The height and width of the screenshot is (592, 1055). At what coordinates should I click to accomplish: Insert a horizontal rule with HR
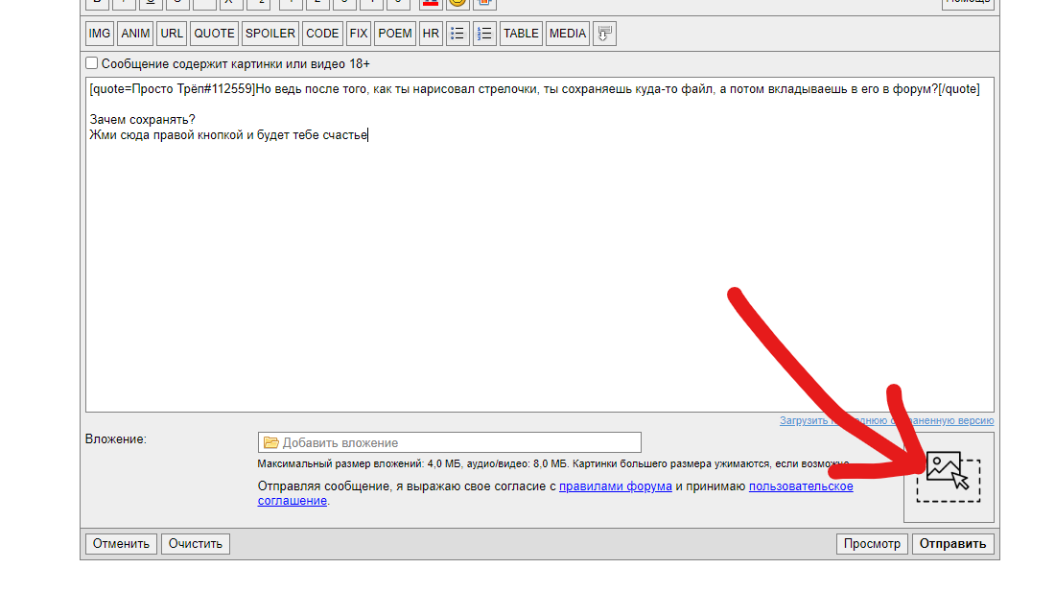tap(431, 33)
